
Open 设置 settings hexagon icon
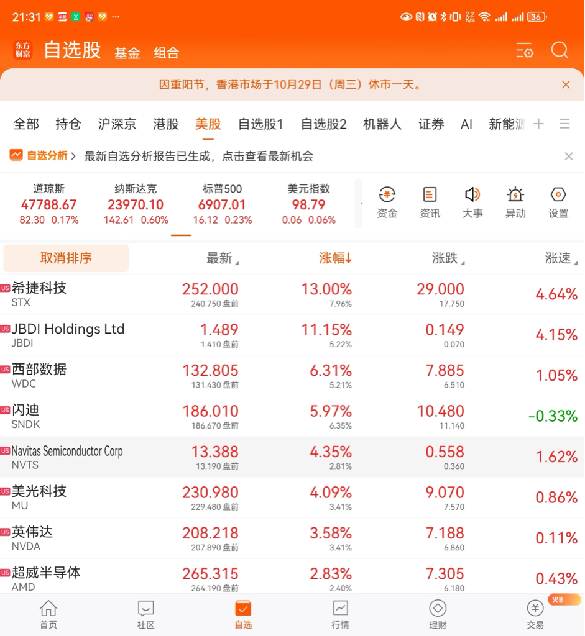[x=558, y=203]
